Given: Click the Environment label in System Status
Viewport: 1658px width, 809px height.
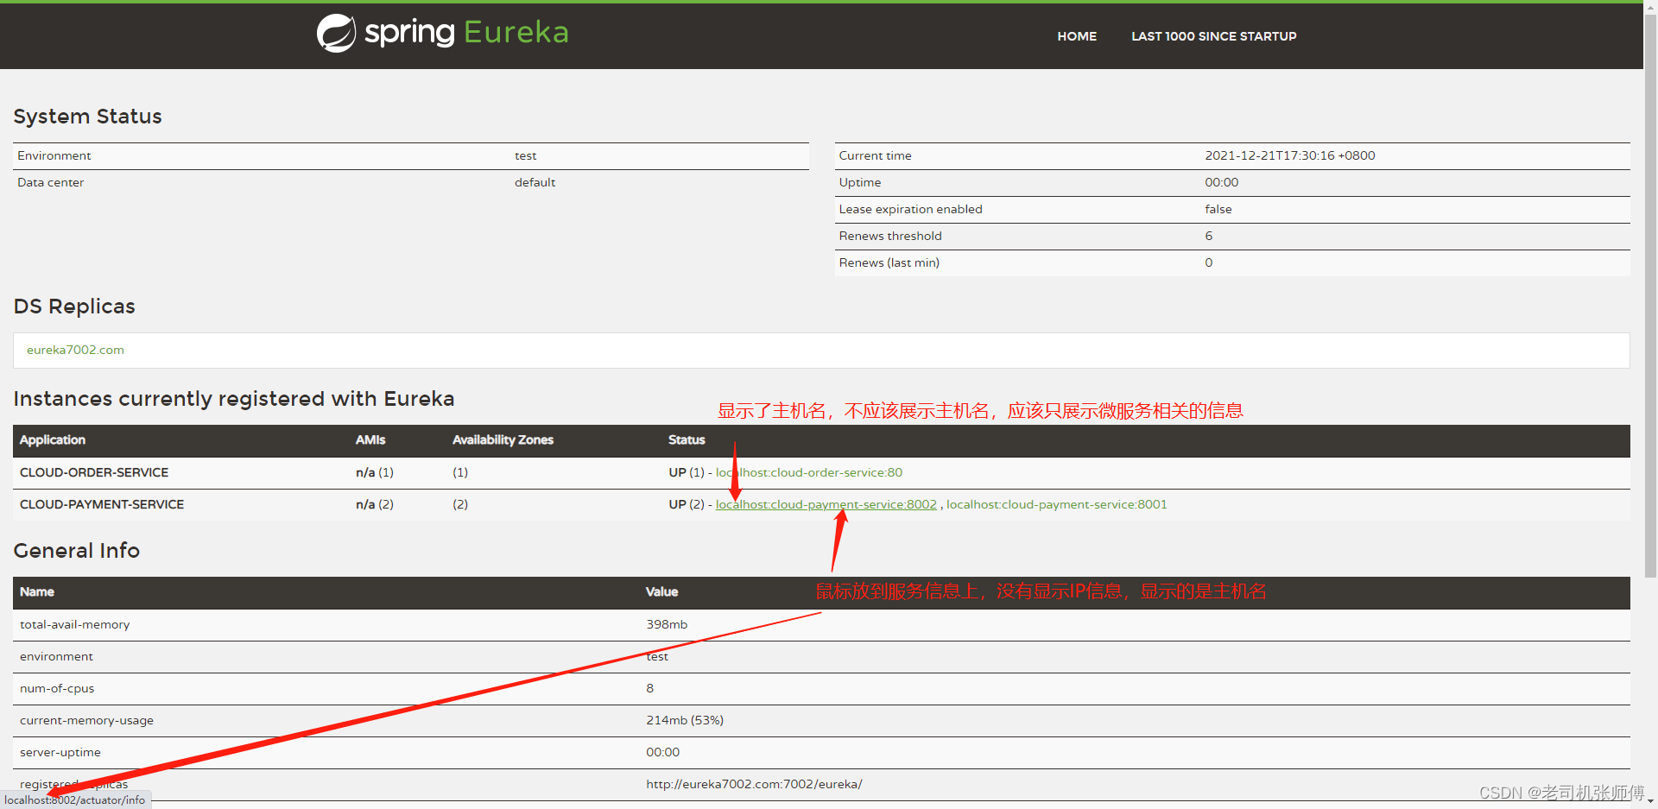Looking at the screenshot, I should coord(54,155).
